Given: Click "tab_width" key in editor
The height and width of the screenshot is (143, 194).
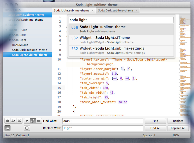Looking at the screenshot, I should click(90, 88).
